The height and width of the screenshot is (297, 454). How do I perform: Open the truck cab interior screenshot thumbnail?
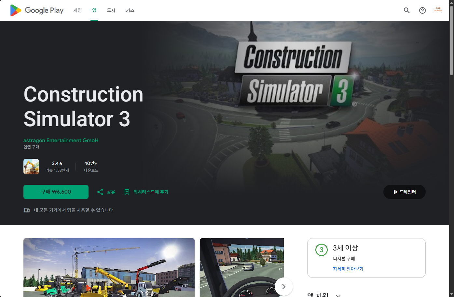click(x=242, y=267)
